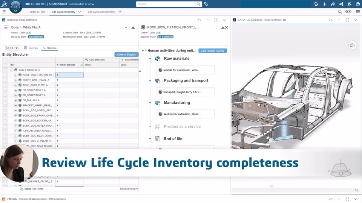Open the chat bubble icon under top bar
Screen dimensions: 362x203
[x=358, y=12]
